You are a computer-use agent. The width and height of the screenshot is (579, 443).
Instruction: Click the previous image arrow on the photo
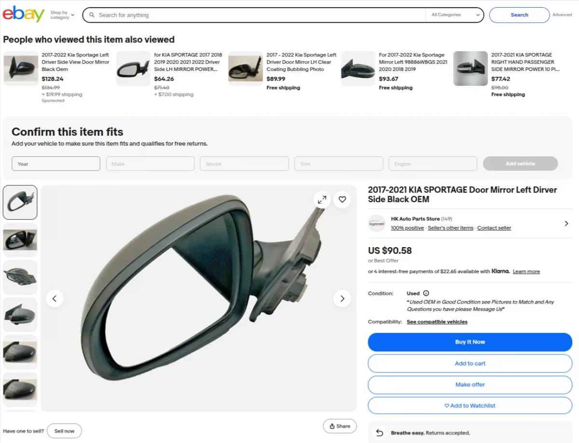click(x=55, y=298)
